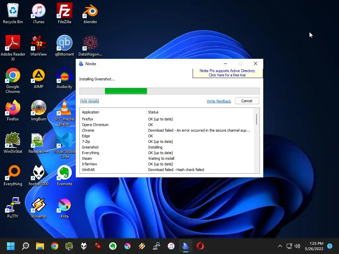The height and width of the screenshot is (254, 339).
Task: Select the AIMP desktop shortcut
Action: point(39,78)
